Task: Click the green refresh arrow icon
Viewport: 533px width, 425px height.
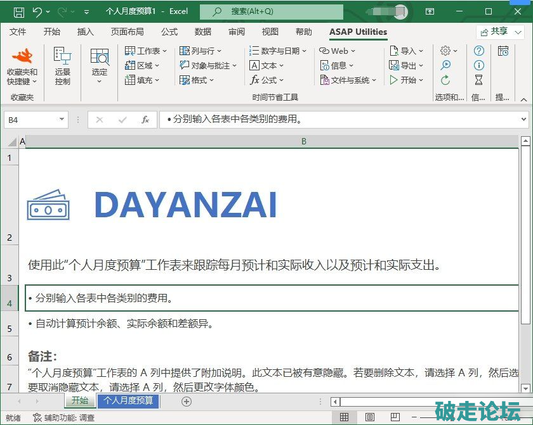Action: point(445,80)
